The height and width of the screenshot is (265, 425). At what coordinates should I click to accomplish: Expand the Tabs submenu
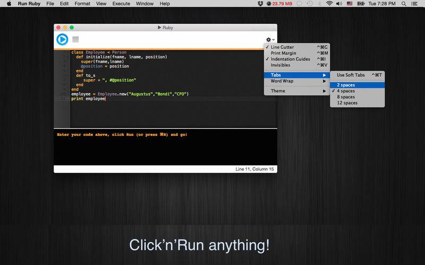pyautogui.click(x=297, y=75)
